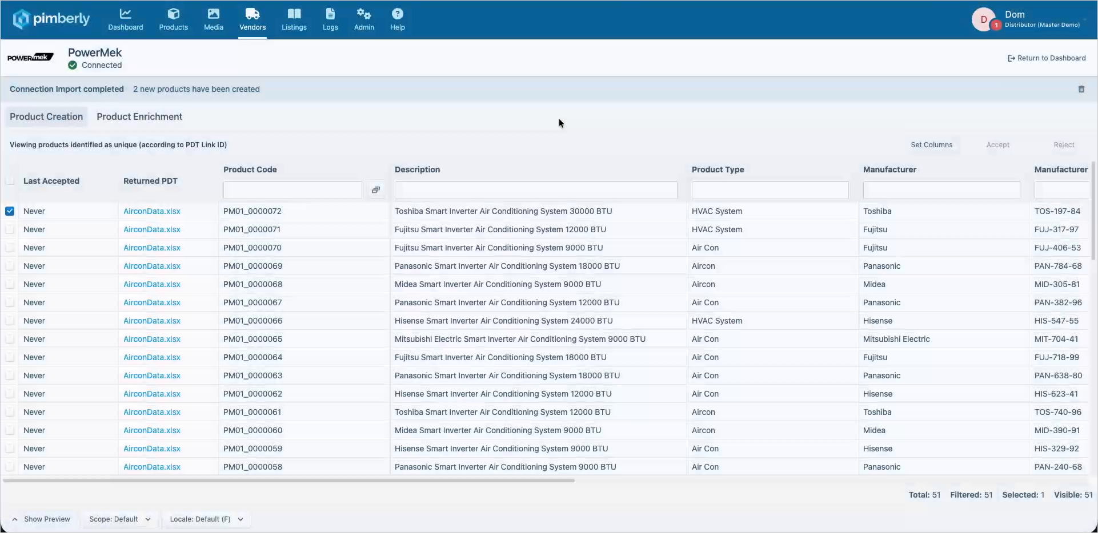
Task: Click Return to Dashboard link
Action: click(x=1047, y=58)
